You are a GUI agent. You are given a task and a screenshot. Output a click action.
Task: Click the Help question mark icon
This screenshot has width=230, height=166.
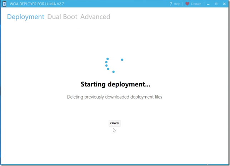tap(171, 4)
